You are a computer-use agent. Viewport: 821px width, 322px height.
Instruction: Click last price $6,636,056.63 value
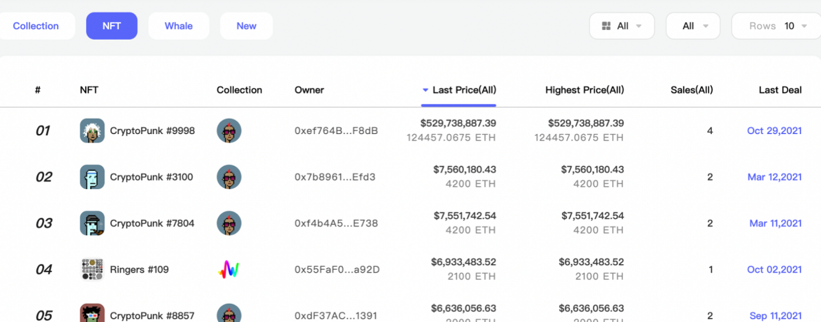tap(463, 308)
